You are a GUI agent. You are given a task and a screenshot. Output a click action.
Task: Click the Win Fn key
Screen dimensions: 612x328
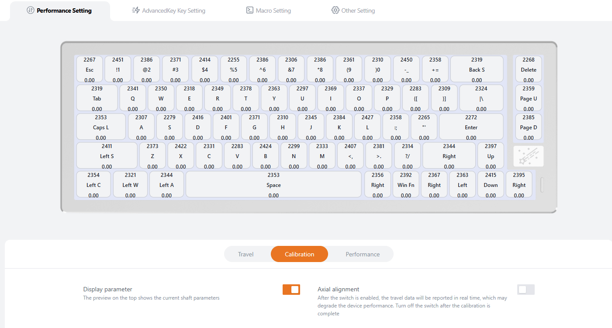(x=406, y=185)
